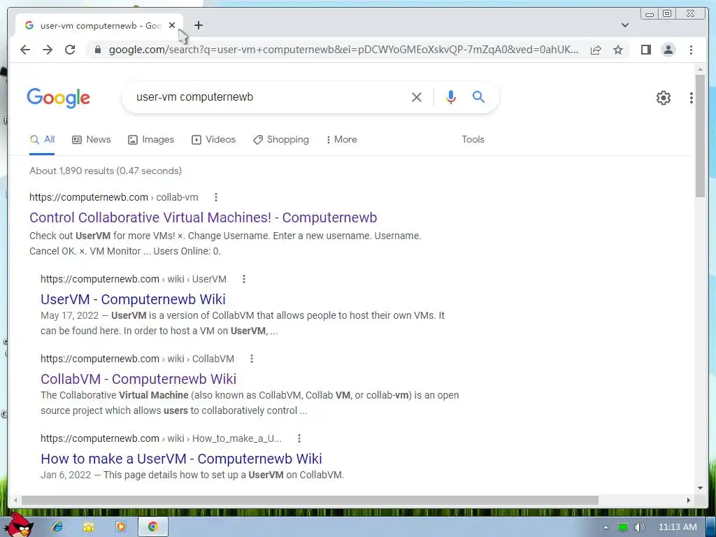Click the share this page icon

(x=596, y=50)
